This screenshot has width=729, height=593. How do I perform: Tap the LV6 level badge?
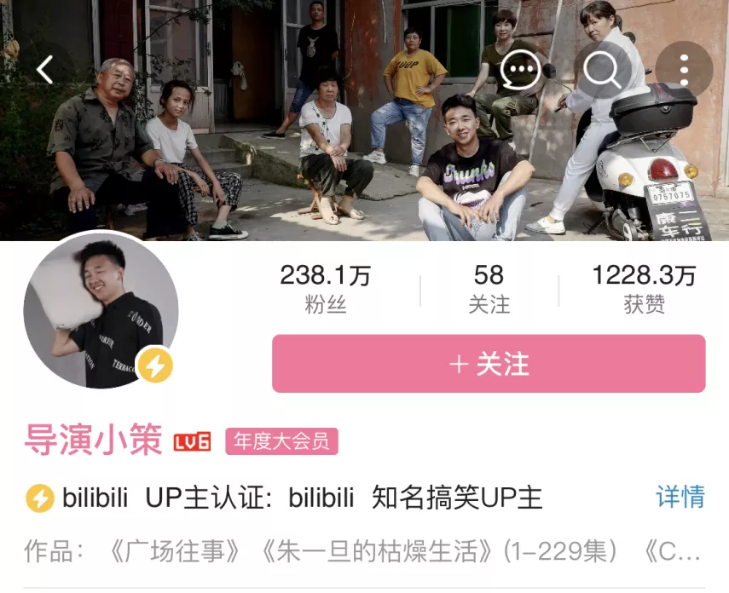[x=192, y=441]
